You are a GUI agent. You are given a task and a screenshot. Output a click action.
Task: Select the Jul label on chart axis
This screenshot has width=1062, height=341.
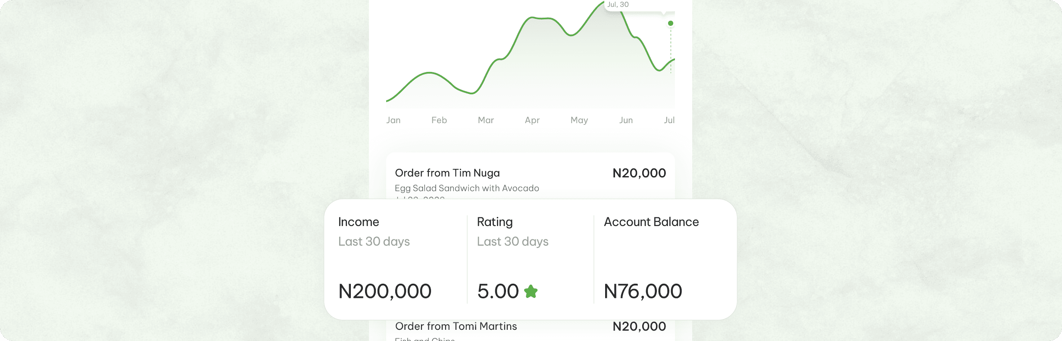tap(669, 120)
